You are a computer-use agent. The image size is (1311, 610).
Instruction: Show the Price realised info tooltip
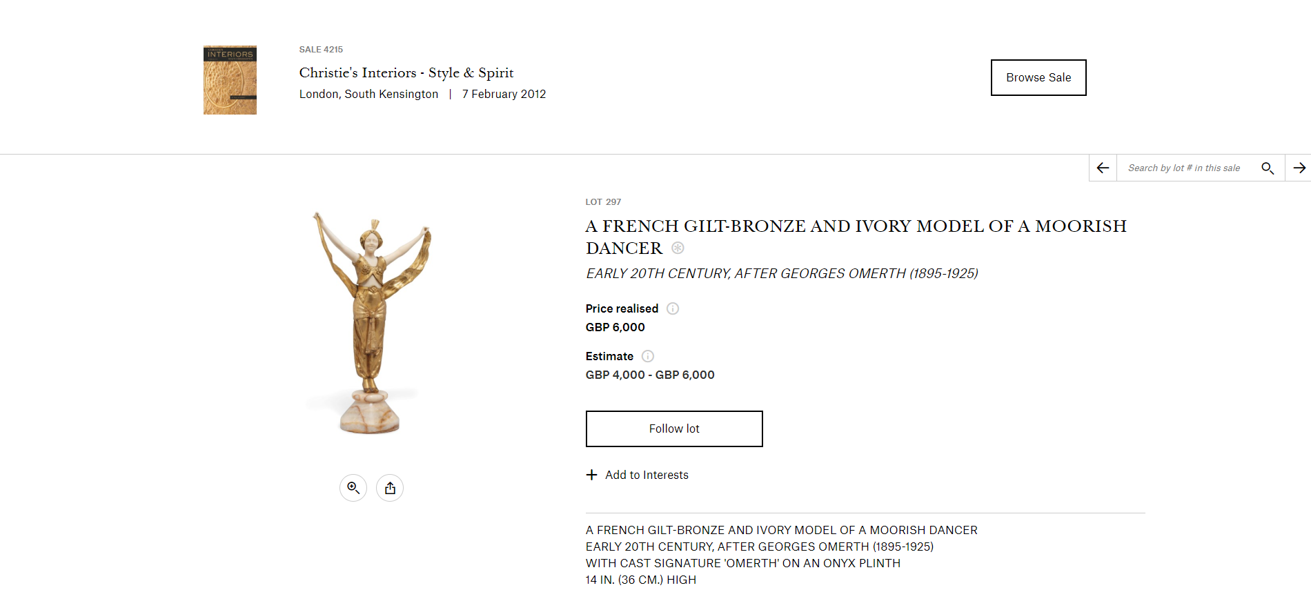(673, 308)
